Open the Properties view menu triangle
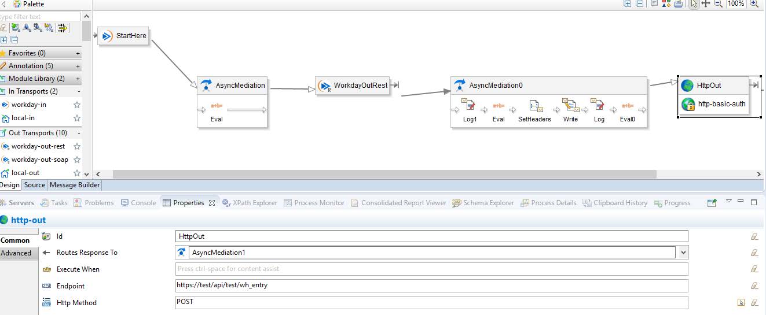 coord(729,201)
